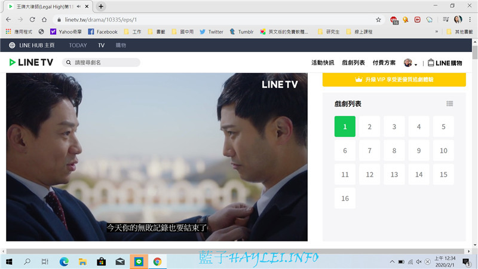Open Windows taskbar search
Viewport: 478px width, 269px height.
pos(27,262)
